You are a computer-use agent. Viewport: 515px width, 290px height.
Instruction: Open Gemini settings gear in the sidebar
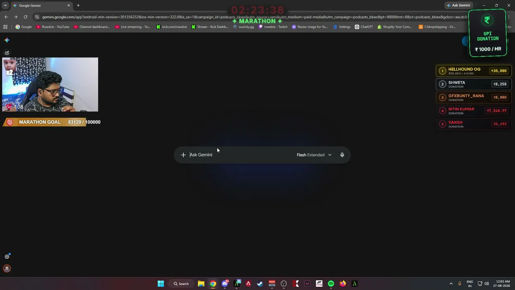[7, 257]
